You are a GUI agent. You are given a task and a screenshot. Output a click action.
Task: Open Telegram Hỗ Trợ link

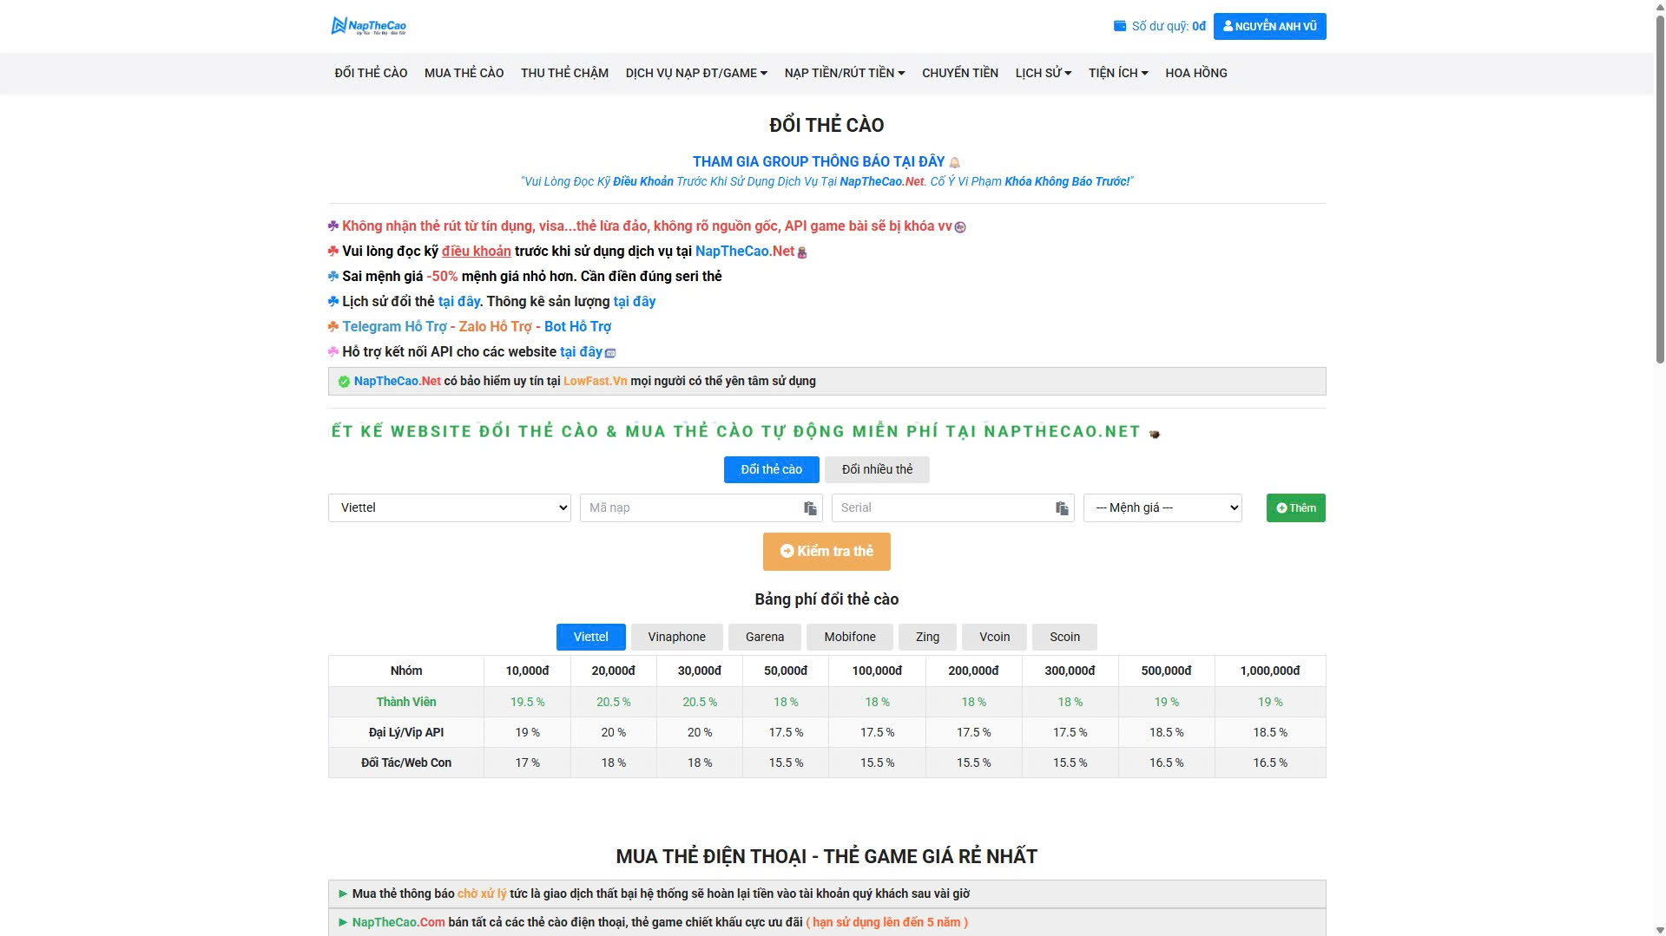(394, 327)
